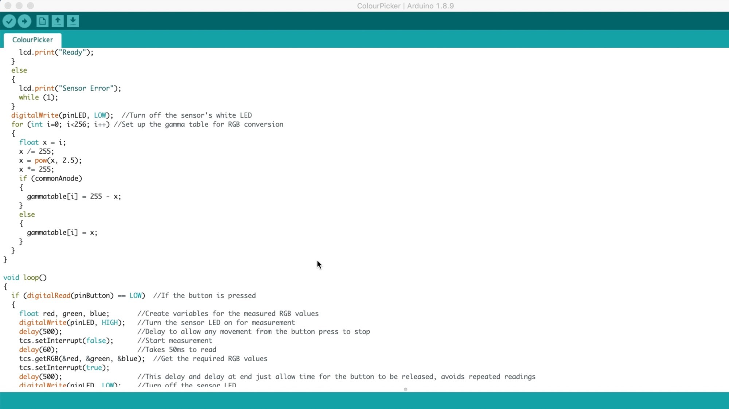Save the sketch with the downward arrow icon
This screenshot has width=729, height=409.
pyautogui.click(x=73, y=21)
